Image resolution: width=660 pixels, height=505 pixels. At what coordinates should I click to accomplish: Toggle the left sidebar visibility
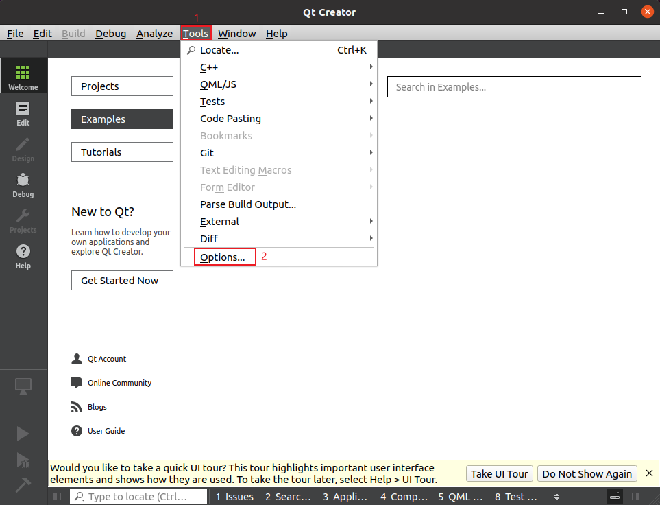click(x=58, y=497)
